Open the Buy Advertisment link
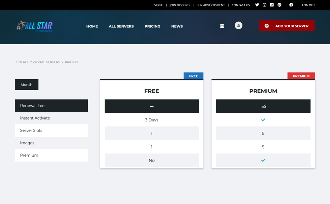Viewport: 330px width, 204px height. 211,5
